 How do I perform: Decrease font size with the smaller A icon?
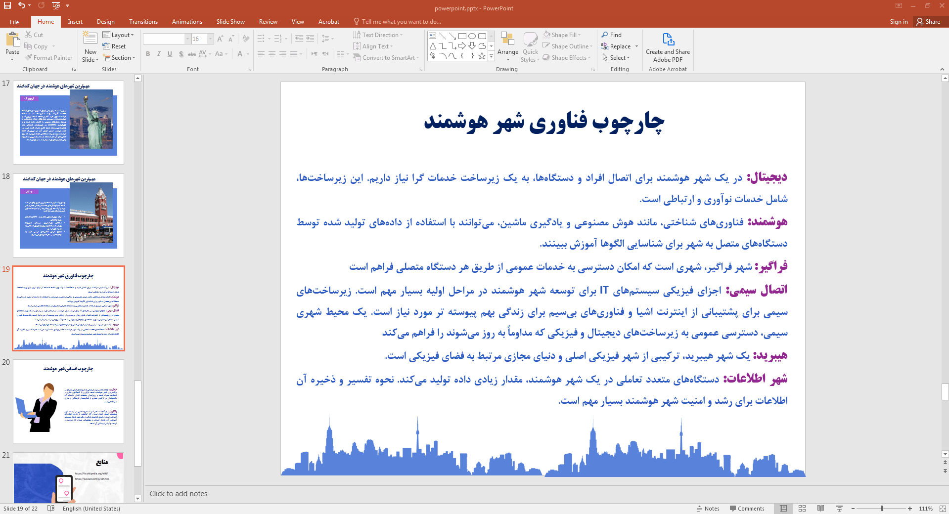coord(231,39)
